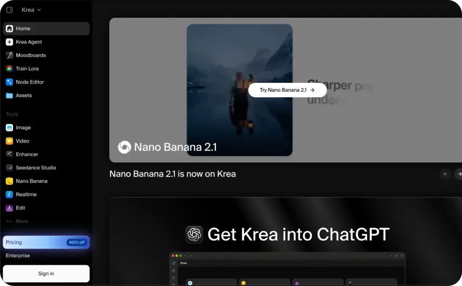Click the Train Lora colorful icon
Screen dimensions: 462x286
point(9,68)
